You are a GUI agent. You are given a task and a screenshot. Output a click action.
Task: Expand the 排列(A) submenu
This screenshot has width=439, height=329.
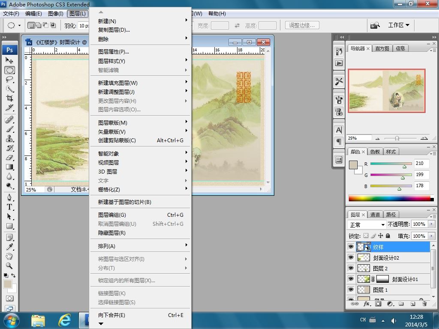point(141,246)
